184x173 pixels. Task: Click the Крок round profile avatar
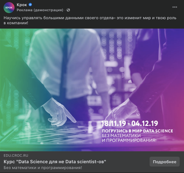[x=9, y=8]
